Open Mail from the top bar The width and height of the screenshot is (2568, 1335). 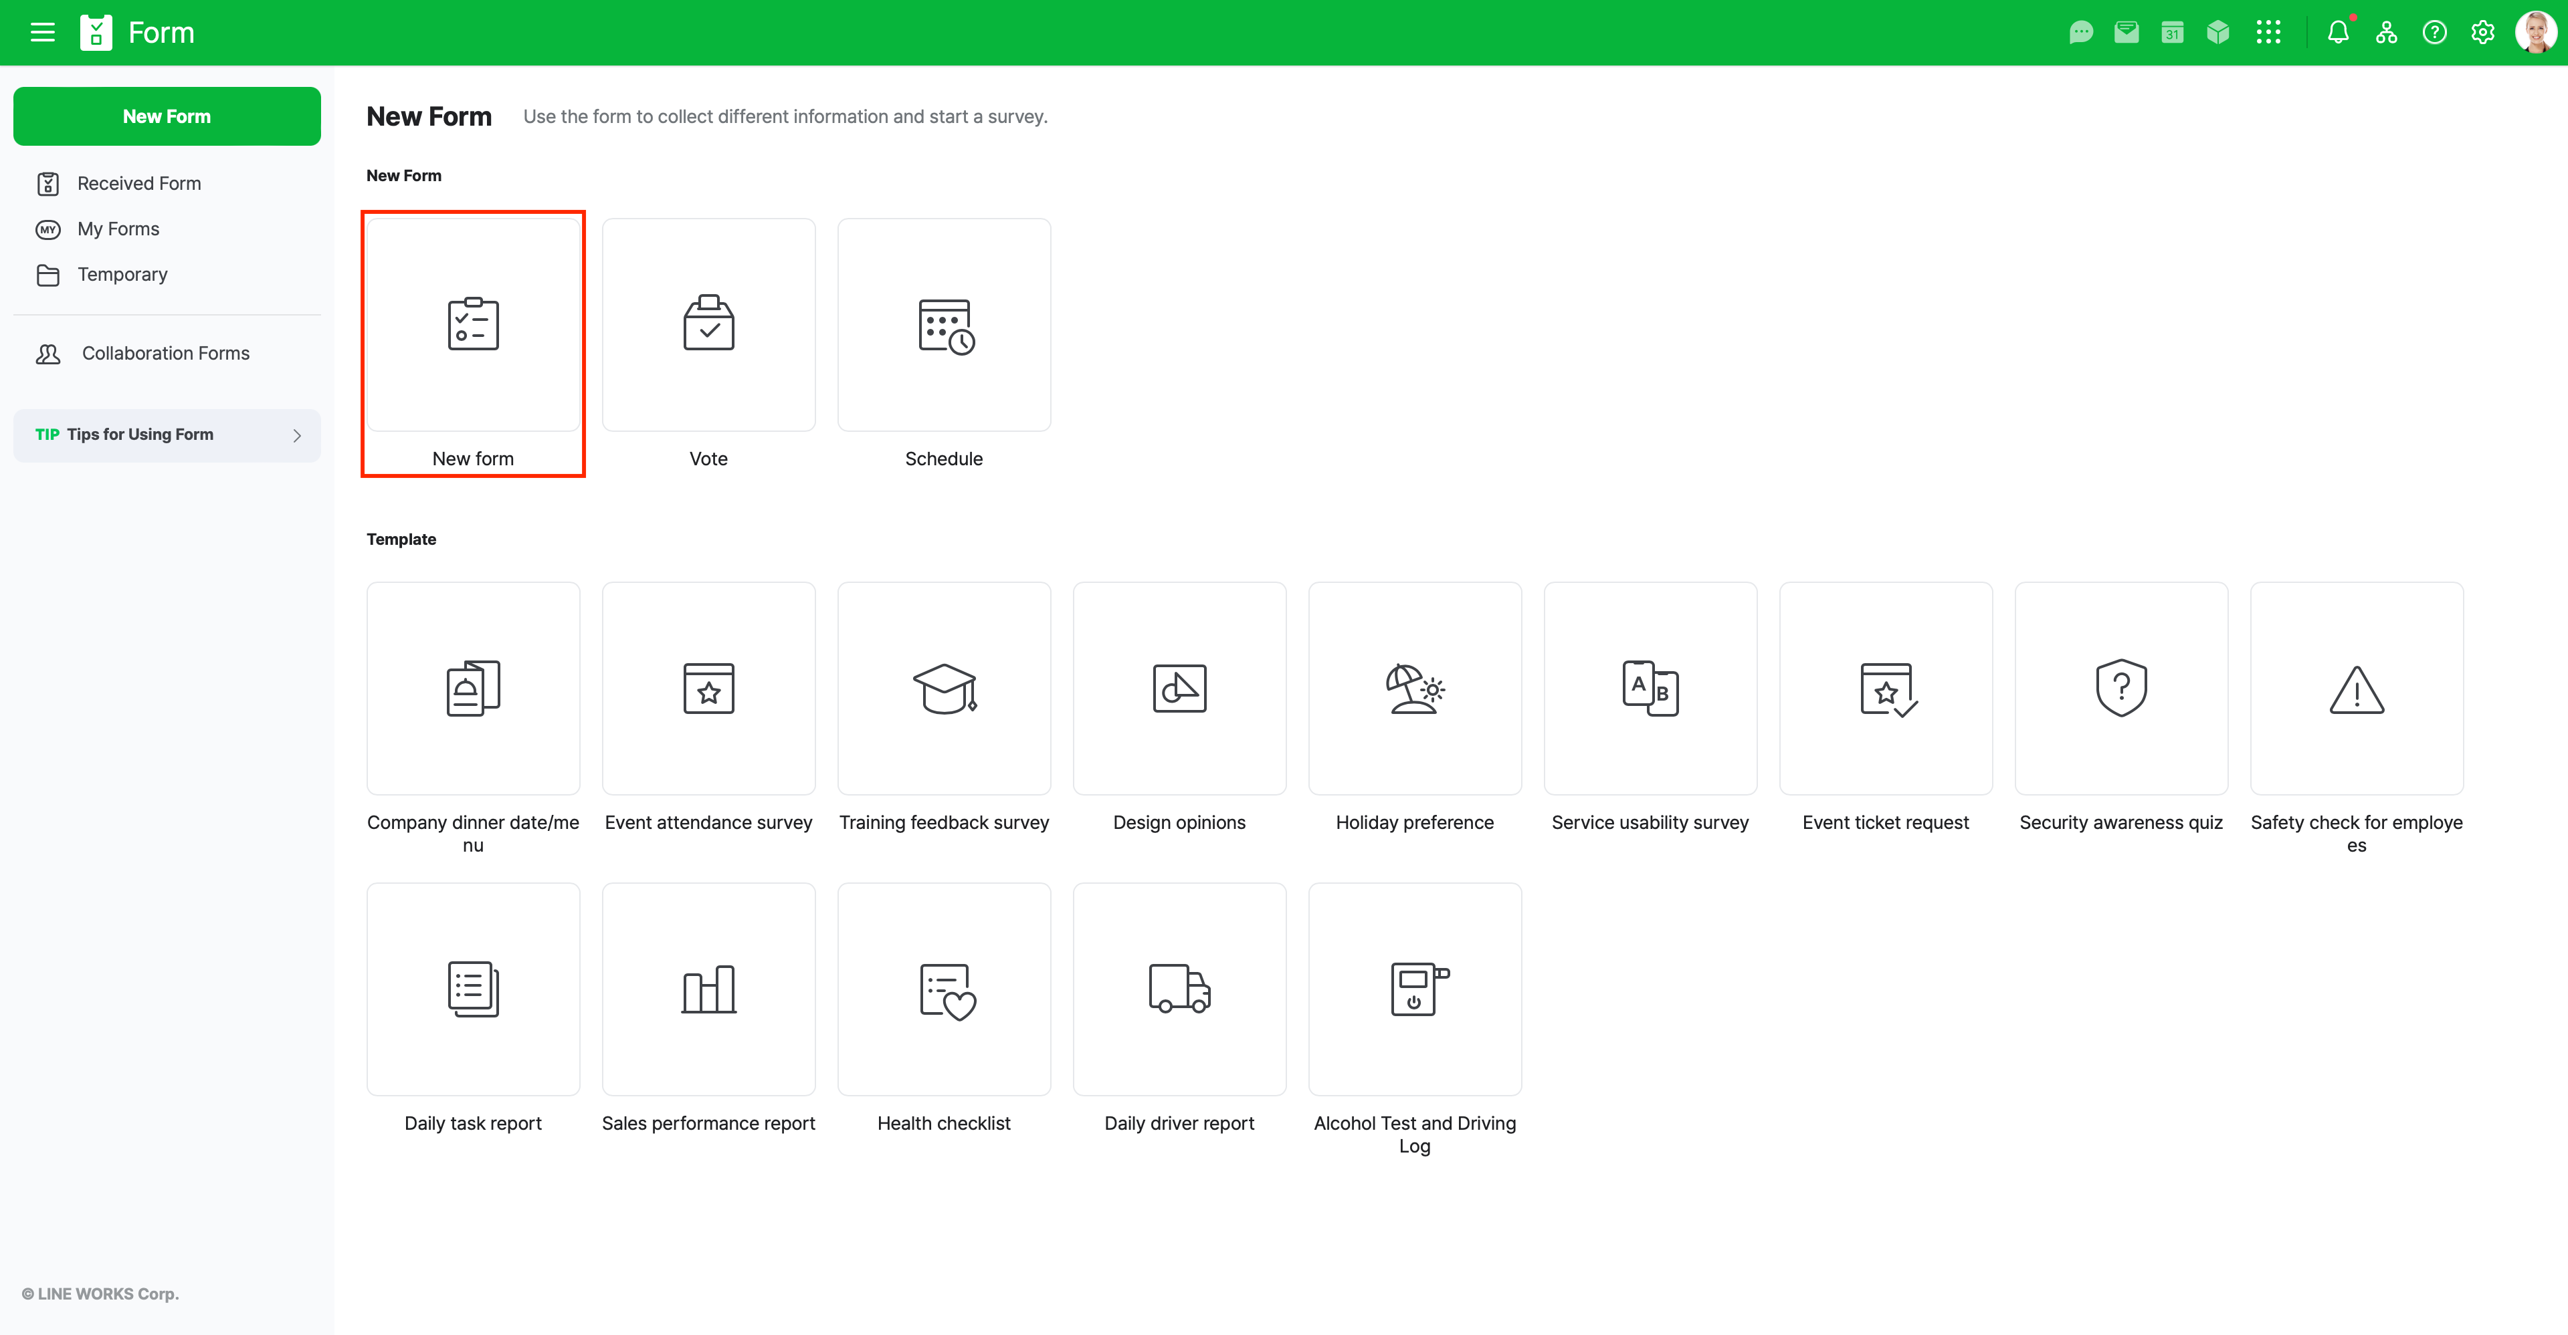pos(2127,32)
